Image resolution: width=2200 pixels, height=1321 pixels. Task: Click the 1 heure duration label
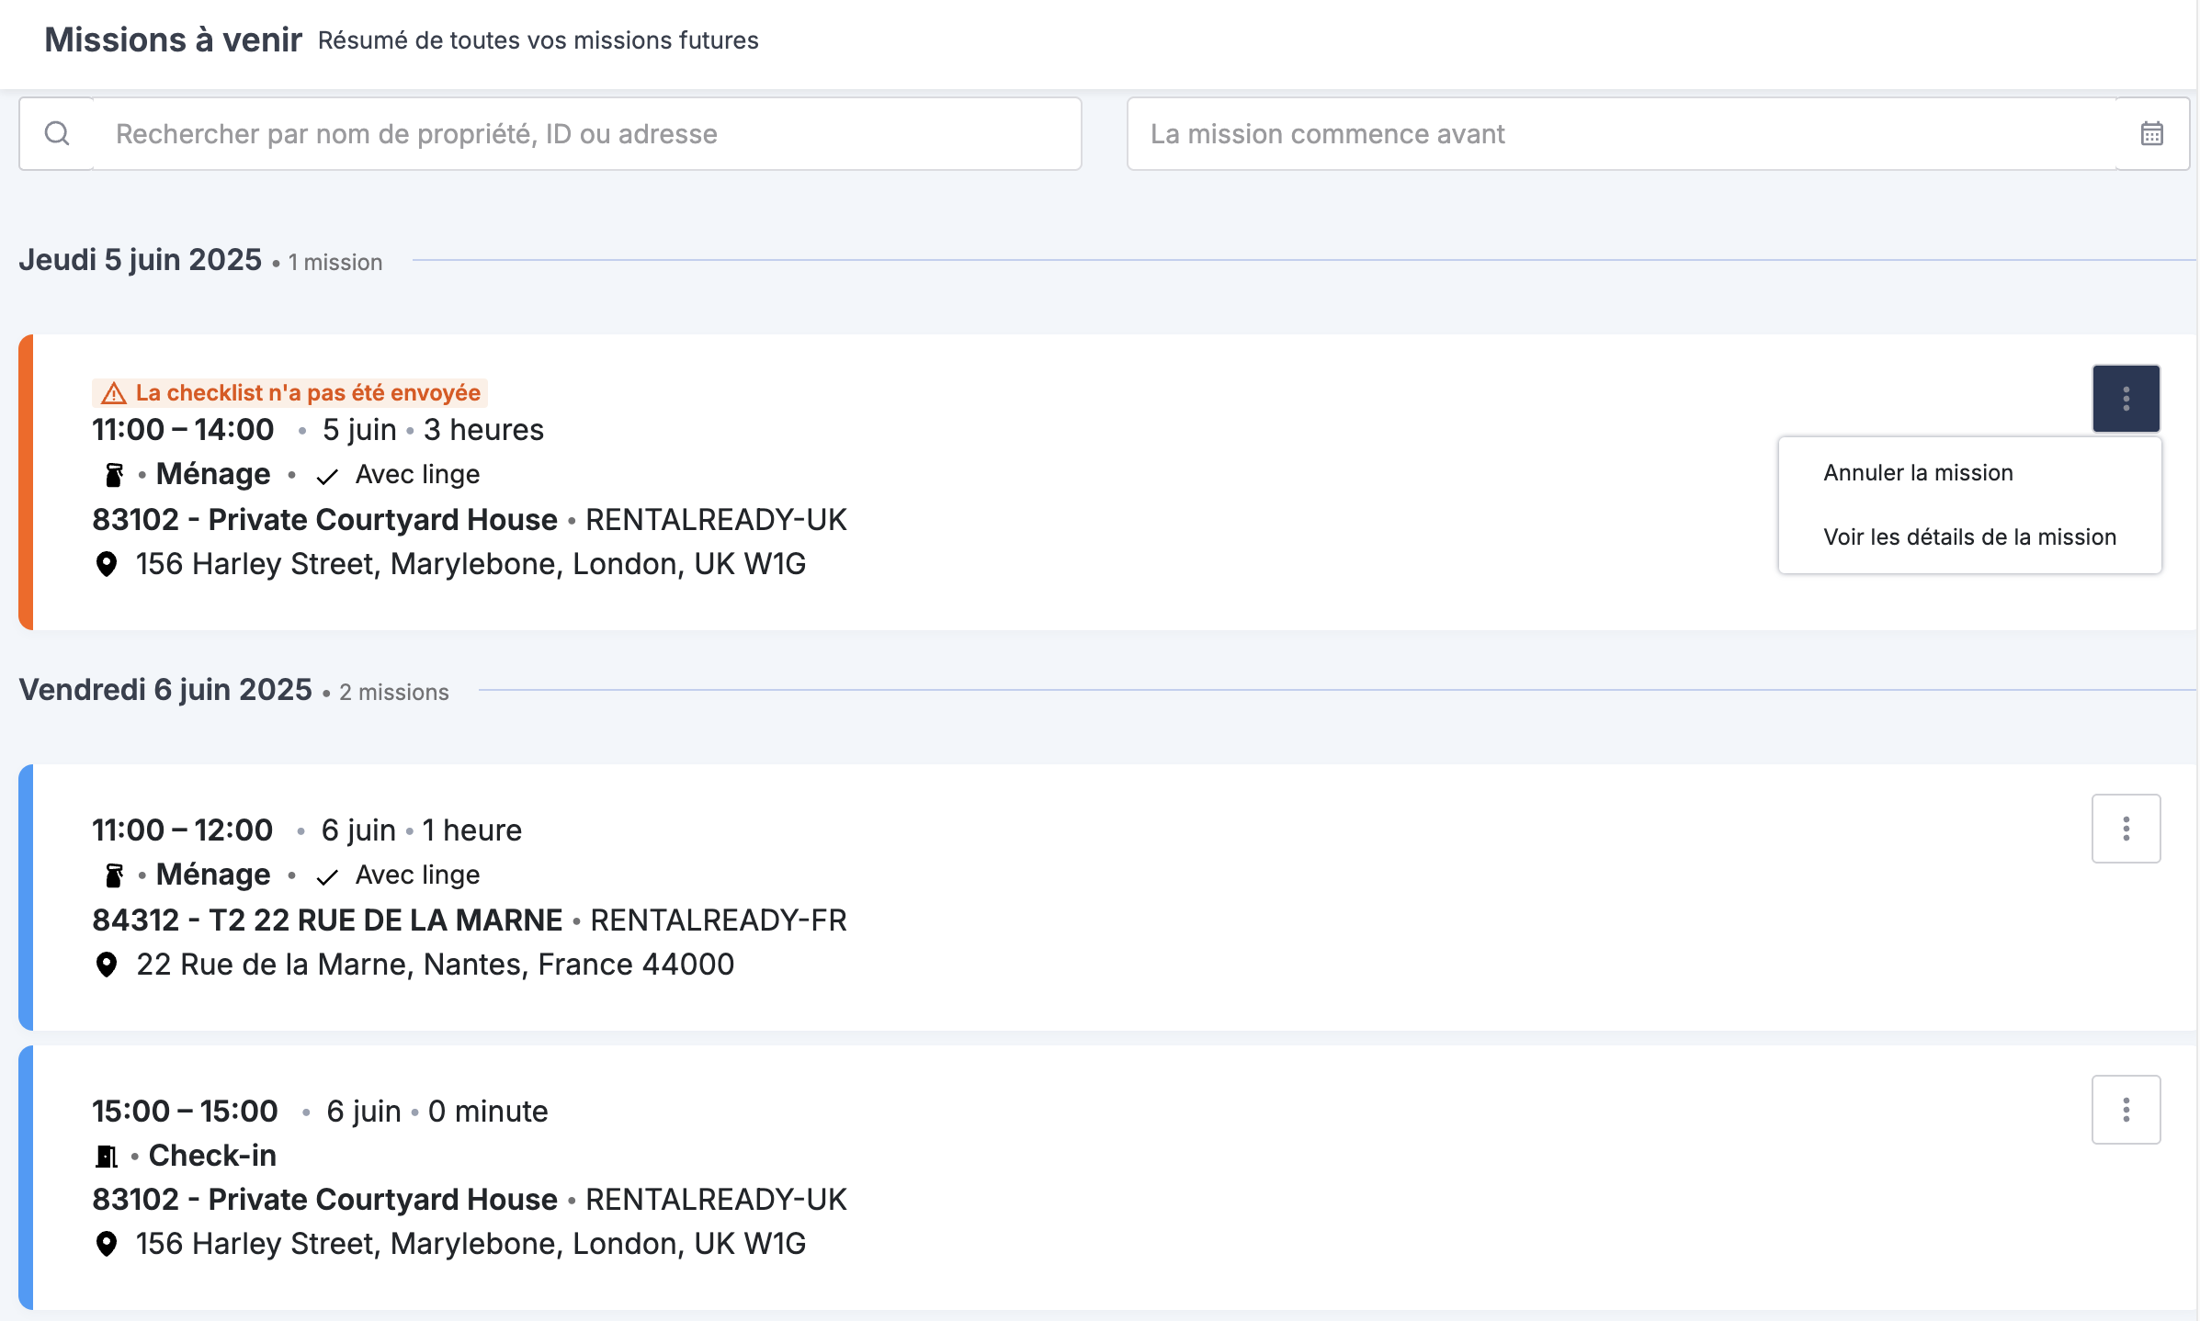(x=471, y=830)
